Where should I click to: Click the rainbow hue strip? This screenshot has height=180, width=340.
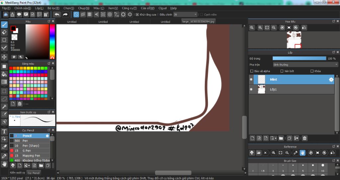coord(52,41)
